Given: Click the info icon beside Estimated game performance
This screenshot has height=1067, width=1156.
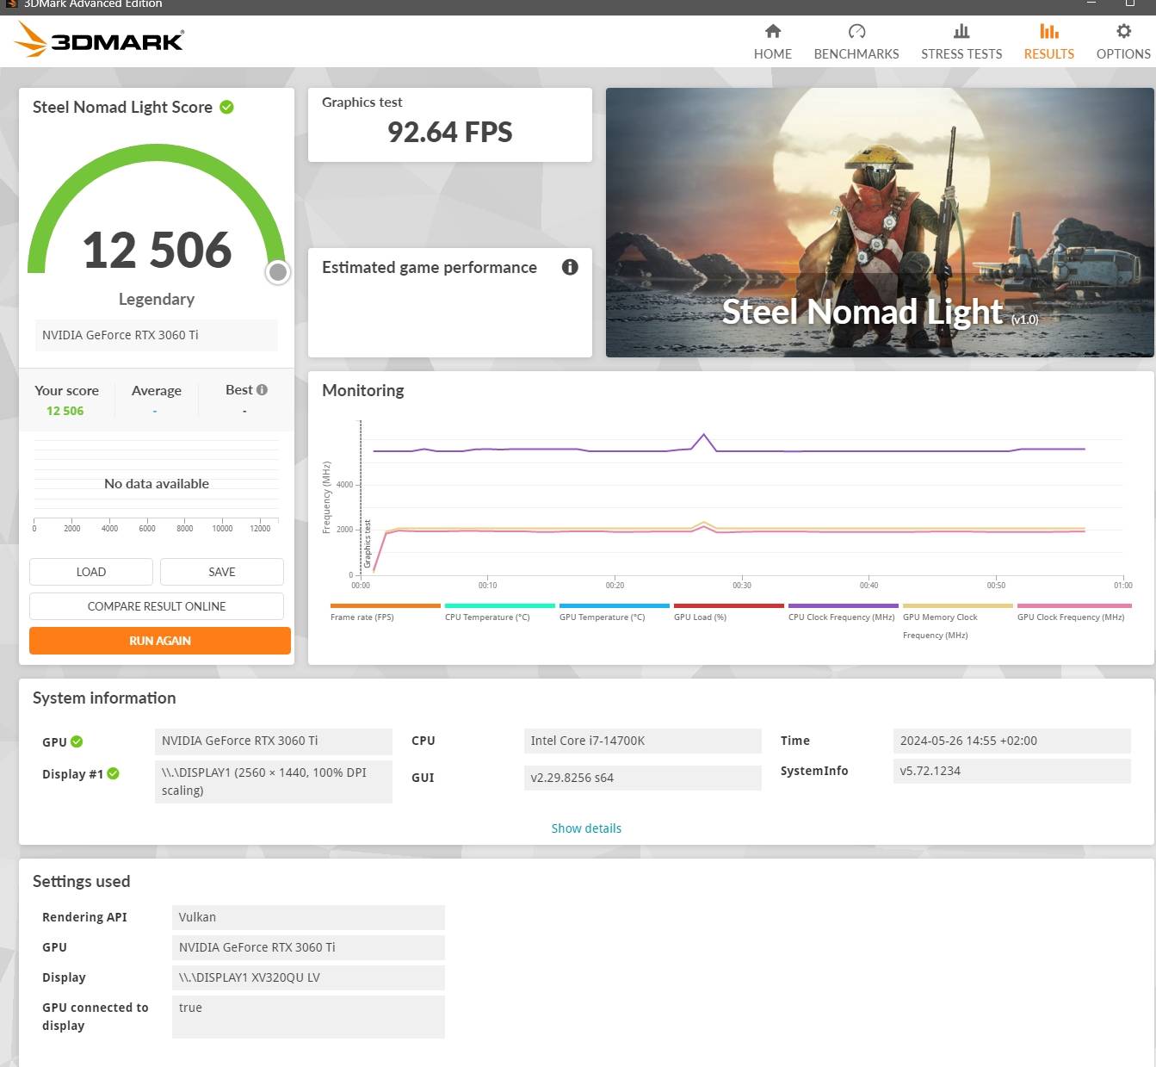Looking at the screenshot, I should [569, 268].
